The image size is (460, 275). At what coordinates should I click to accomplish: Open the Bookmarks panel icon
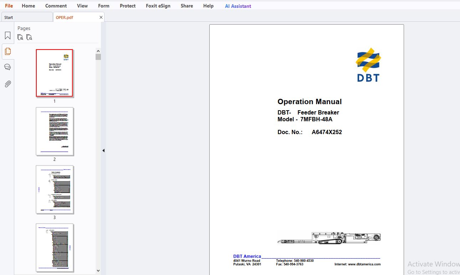tap(7, 36)
